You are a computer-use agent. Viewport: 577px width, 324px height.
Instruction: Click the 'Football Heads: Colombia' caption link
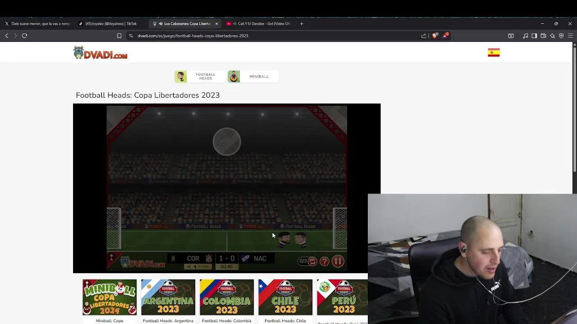tap(227, 321)
